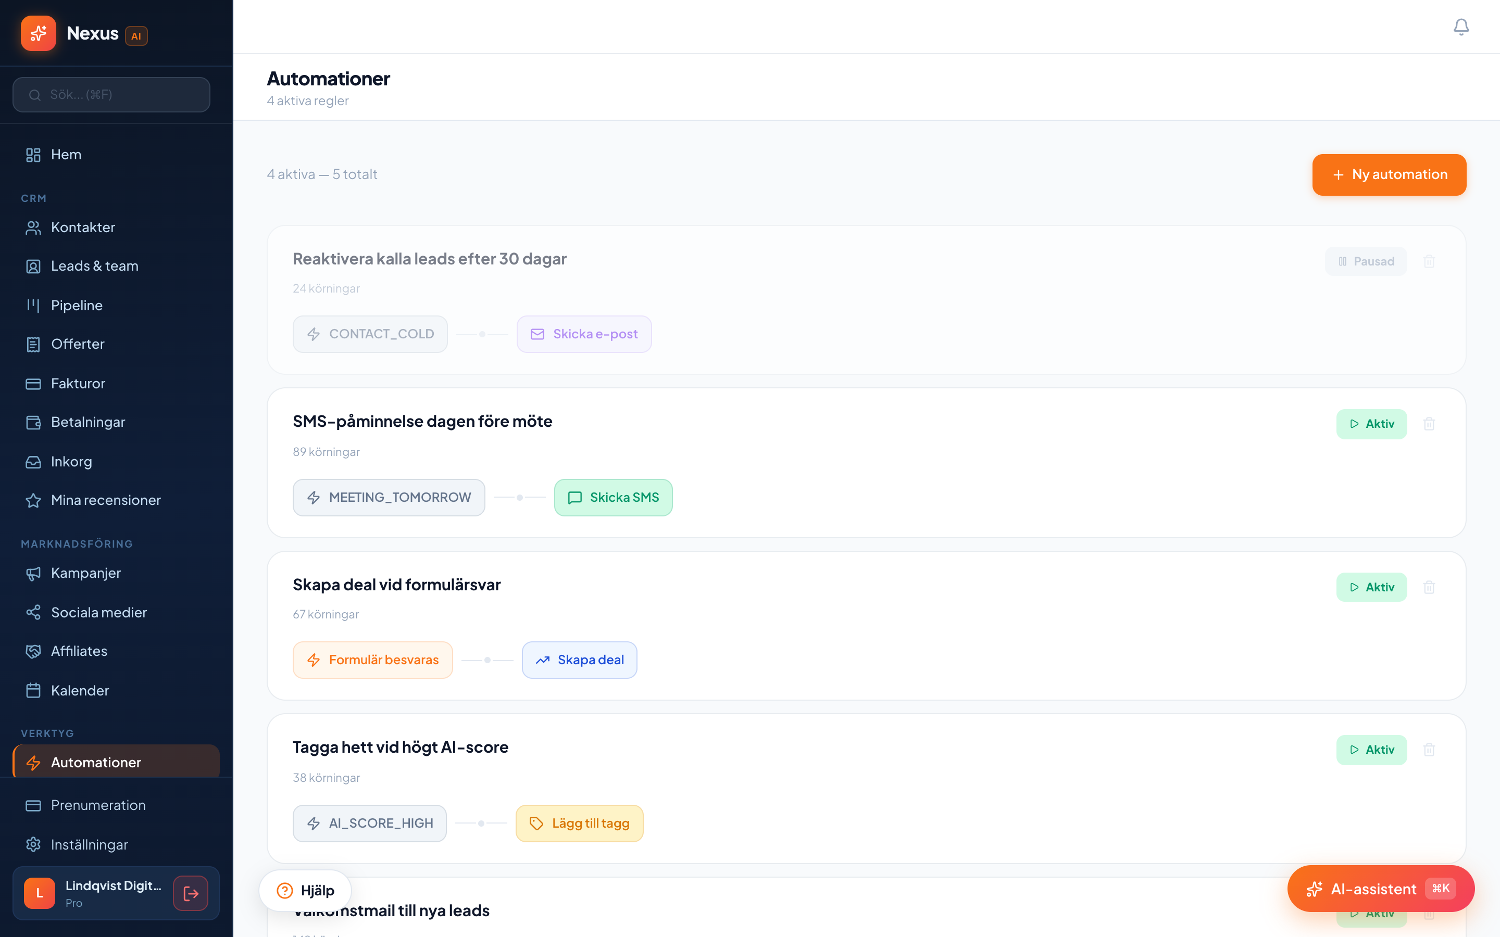This screenshot has height=937, width=1500.
Task: Log out via the sign-out icon
Action: pos(190,893)
